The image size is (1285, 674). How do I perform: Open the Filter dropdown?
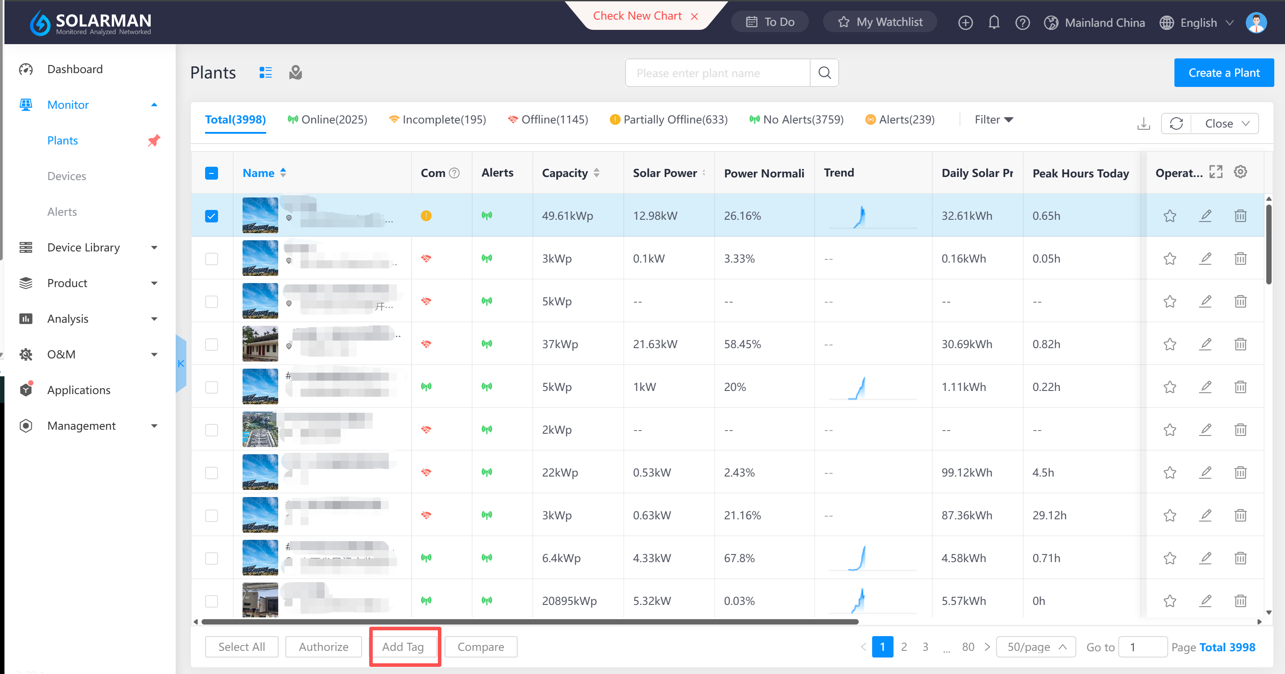tap(993, 120)
